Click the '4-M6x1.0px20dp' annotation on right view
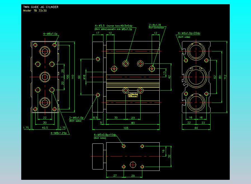Viewport: 251px width, 184px height. (189, 33)
